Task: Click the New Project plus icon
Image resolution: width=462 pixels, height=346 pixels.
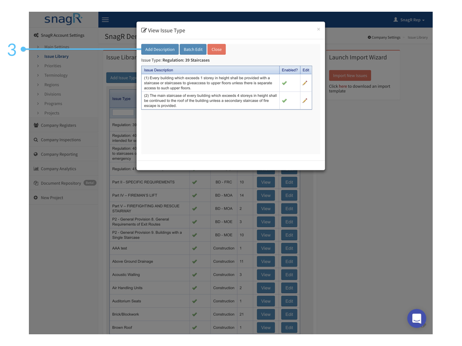Action: (36, 198)
